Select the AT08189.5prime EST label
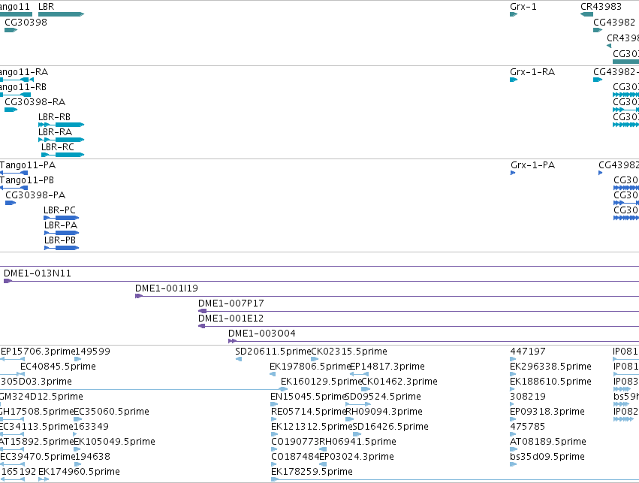639x483 pixels. (548, 442)
